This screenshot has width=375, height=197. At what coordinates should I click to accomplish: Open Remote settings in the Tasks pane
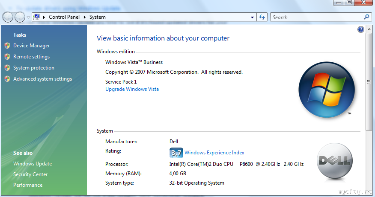31,57
